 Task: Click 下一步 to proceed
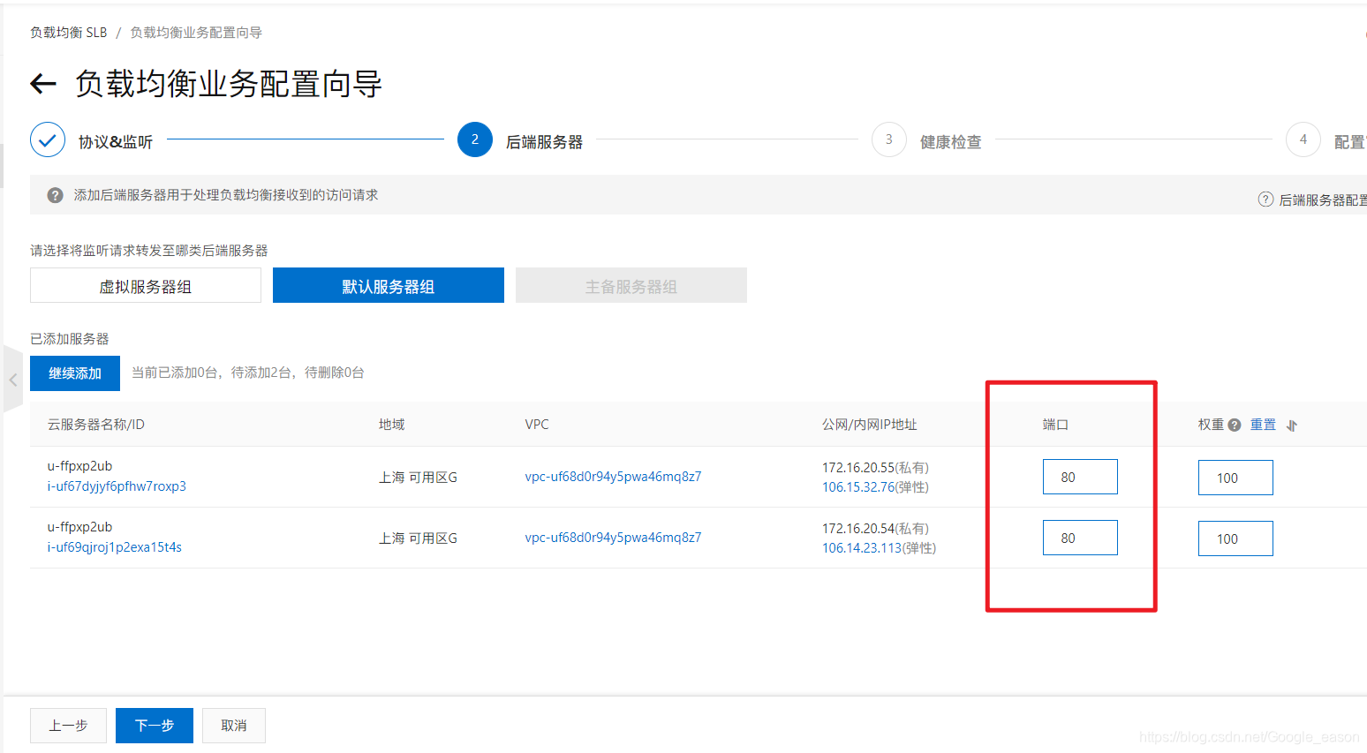click(154, 725)
